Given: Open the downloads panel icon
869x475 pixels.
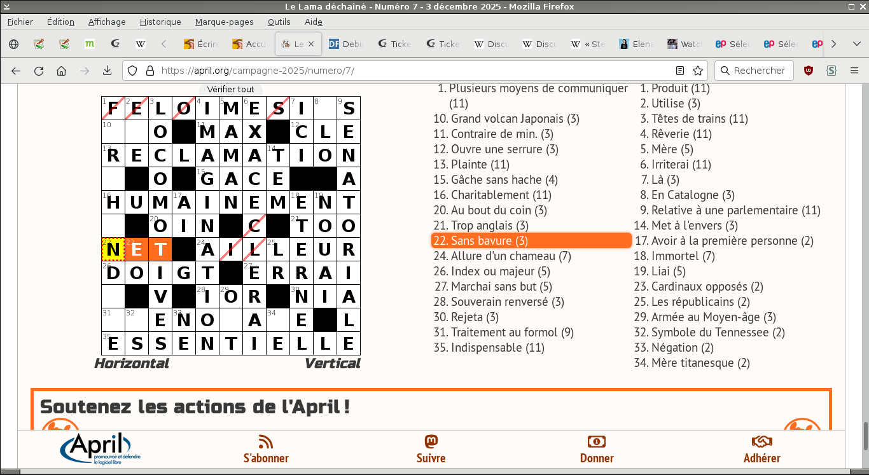Looking at the screenshot, I should coord(107,71).
